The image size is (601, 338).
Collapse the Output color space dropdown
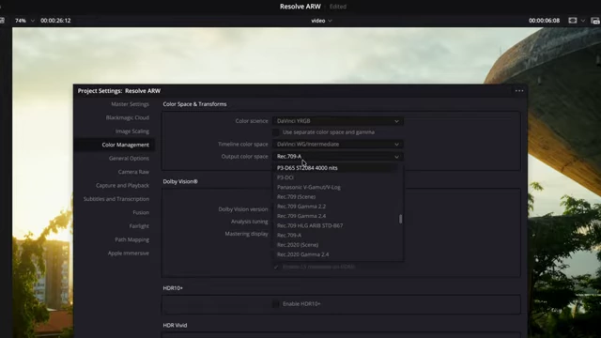coord(338,157)
